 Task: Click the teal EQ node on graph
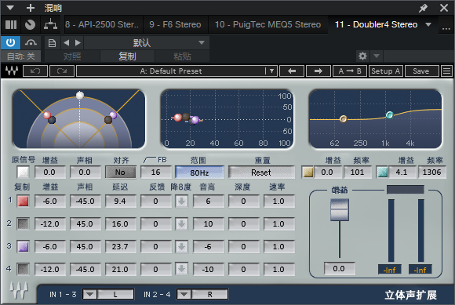point(390,115)
